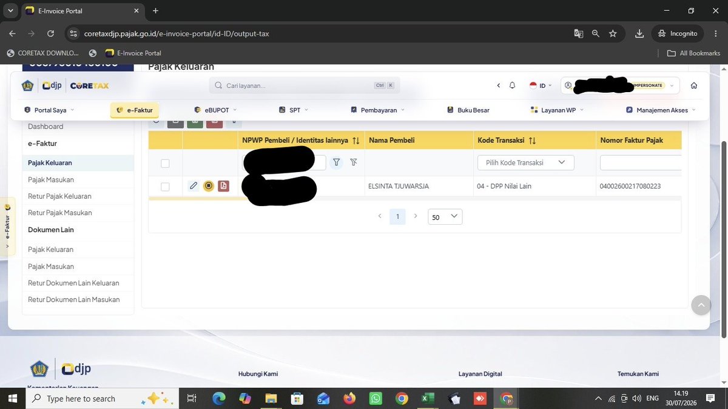Screen dimensions: 728x409
Task: Click the scroll-to-top round button
Action: click(x=701, y=305)
